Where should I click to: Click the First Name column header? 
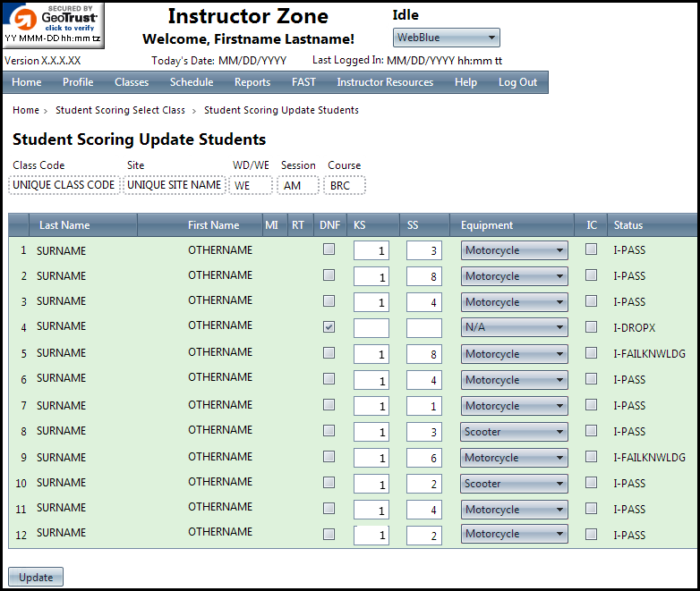pos(213,225)
